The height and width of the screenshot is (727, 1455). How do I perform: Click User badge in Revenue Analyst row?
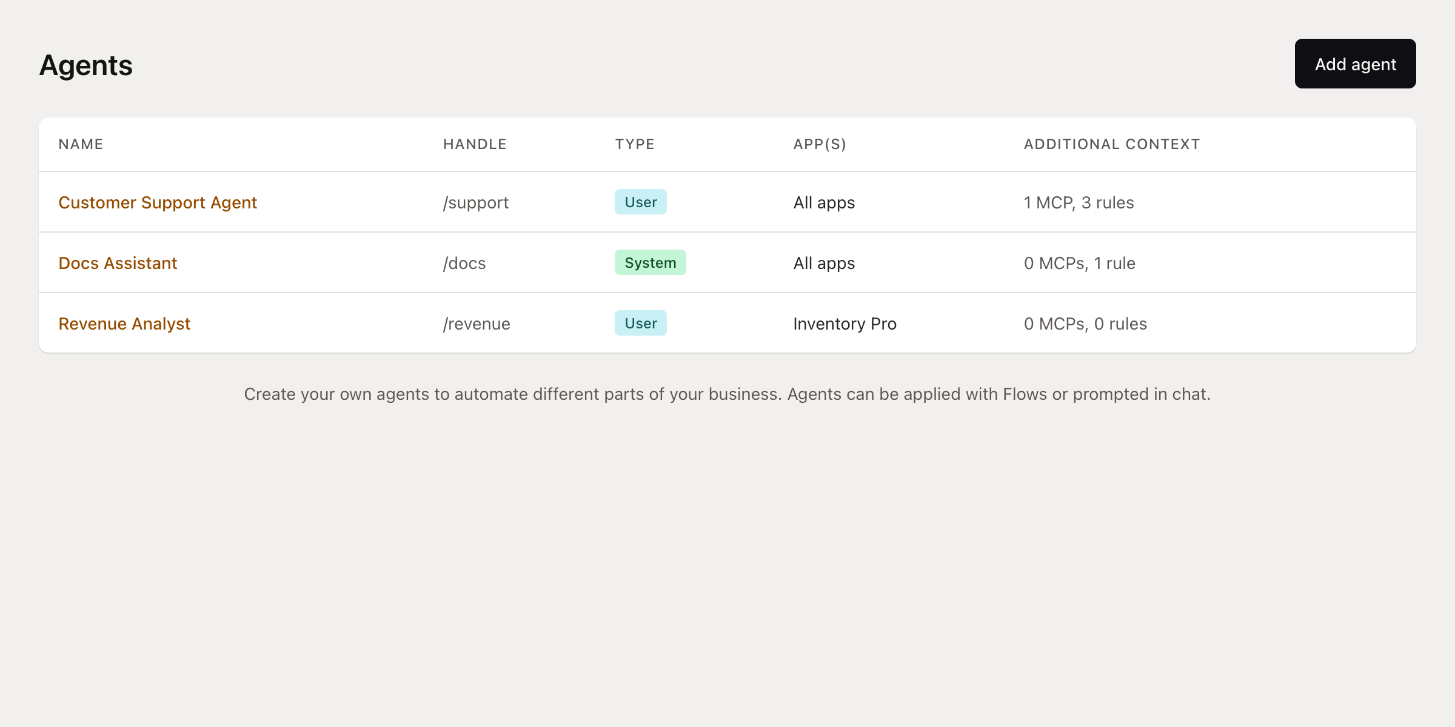click(x=640, y=324)
